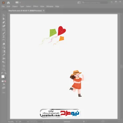Open the Type menu
The height and width of the screenshot is (123, 123).
click(22, 6)
